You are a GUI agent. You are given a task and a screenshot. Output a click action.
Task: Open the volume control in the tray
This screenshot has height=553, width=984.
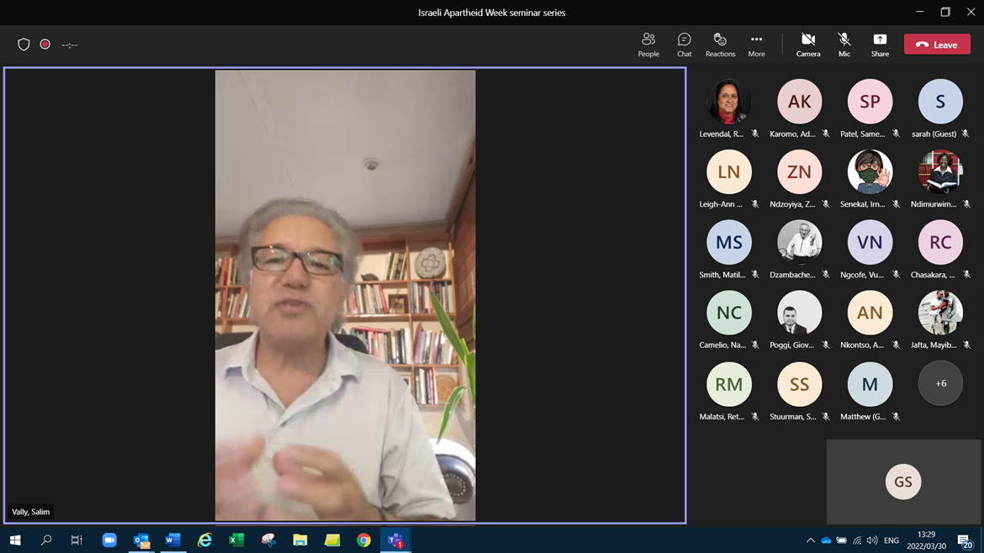tap(871, 540)
